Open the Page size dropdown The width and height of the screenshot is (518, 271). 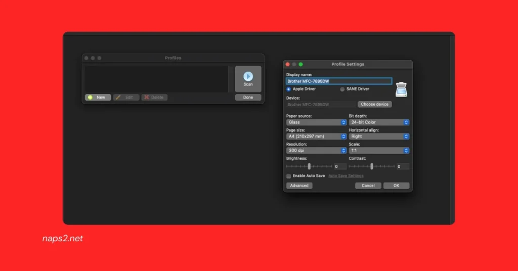point(316,137)
